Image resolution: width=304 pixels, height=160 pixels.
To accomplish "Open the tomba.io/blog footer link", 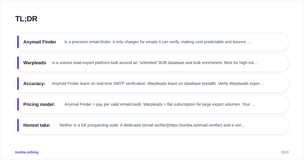I will (x=27, y=152).
